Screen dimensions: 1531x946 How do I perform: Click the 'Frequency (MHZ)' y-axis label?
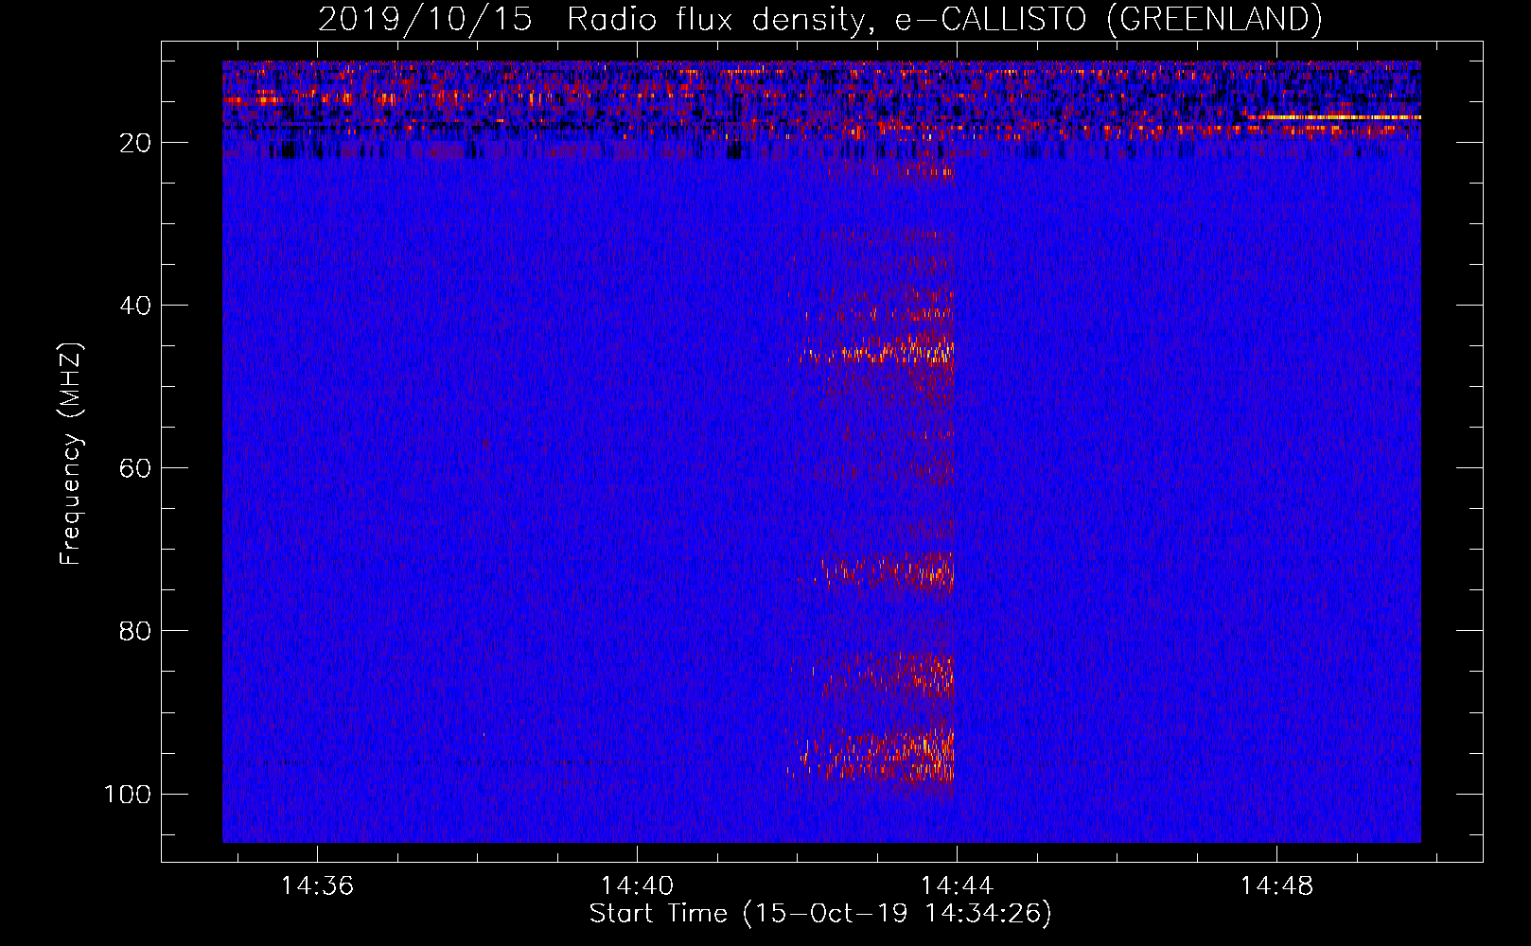(x=71, y=454)
